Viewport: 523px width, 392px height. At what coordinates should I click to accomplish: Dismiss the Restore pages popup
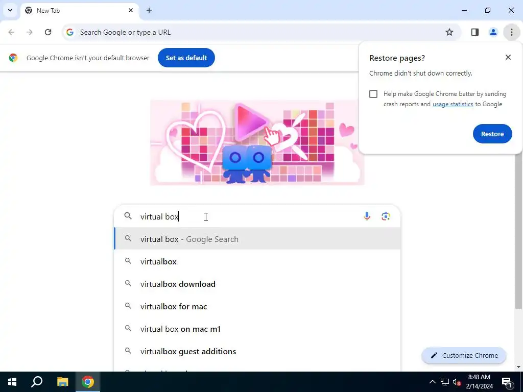point(508,57)
